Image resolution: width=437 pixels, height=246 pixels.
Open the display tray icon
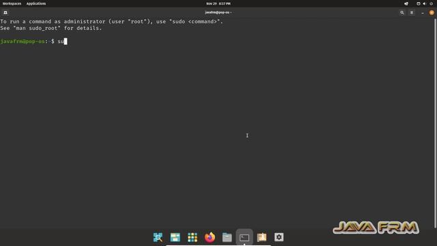[419, 3]
